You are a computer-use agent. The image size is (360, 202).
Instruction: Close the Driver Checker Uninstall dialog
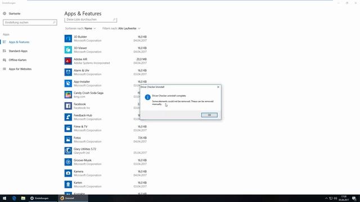[x=218, y=87]
